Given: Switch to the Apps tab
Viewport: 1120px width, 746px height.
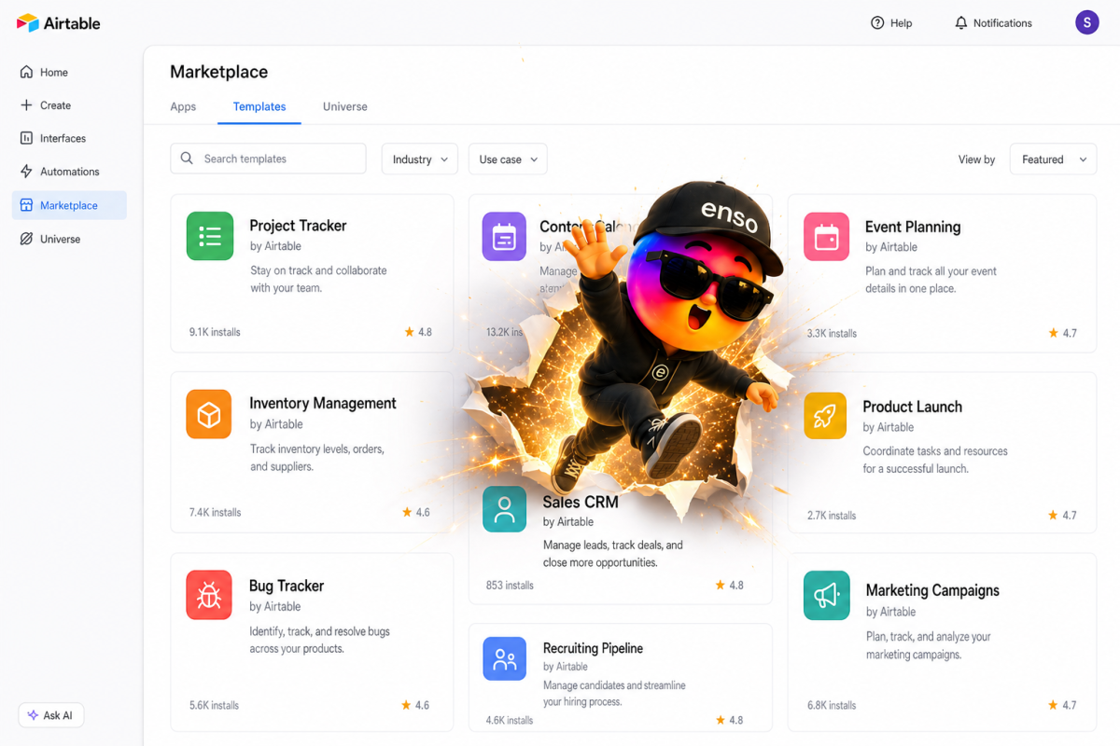Looking at the screenshot, I should 183,106.
